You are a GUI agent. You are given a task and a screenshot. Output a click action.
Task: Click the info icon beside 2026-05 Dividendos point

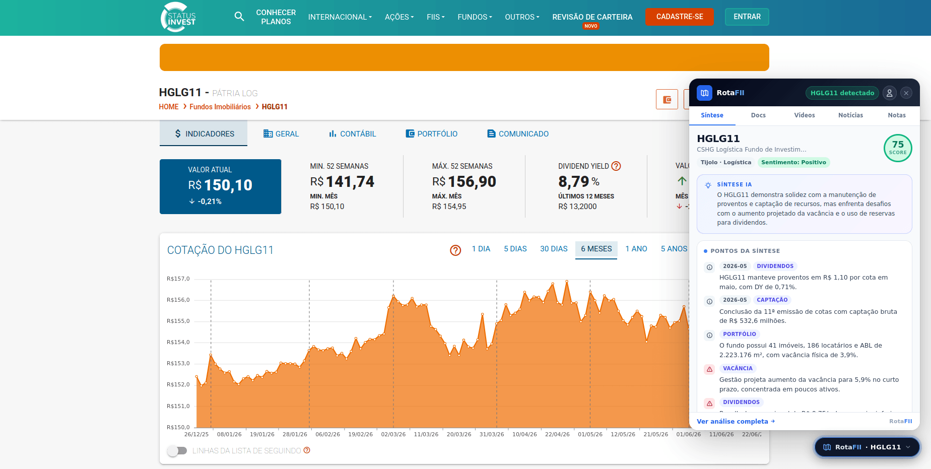(x=709, y=267)
